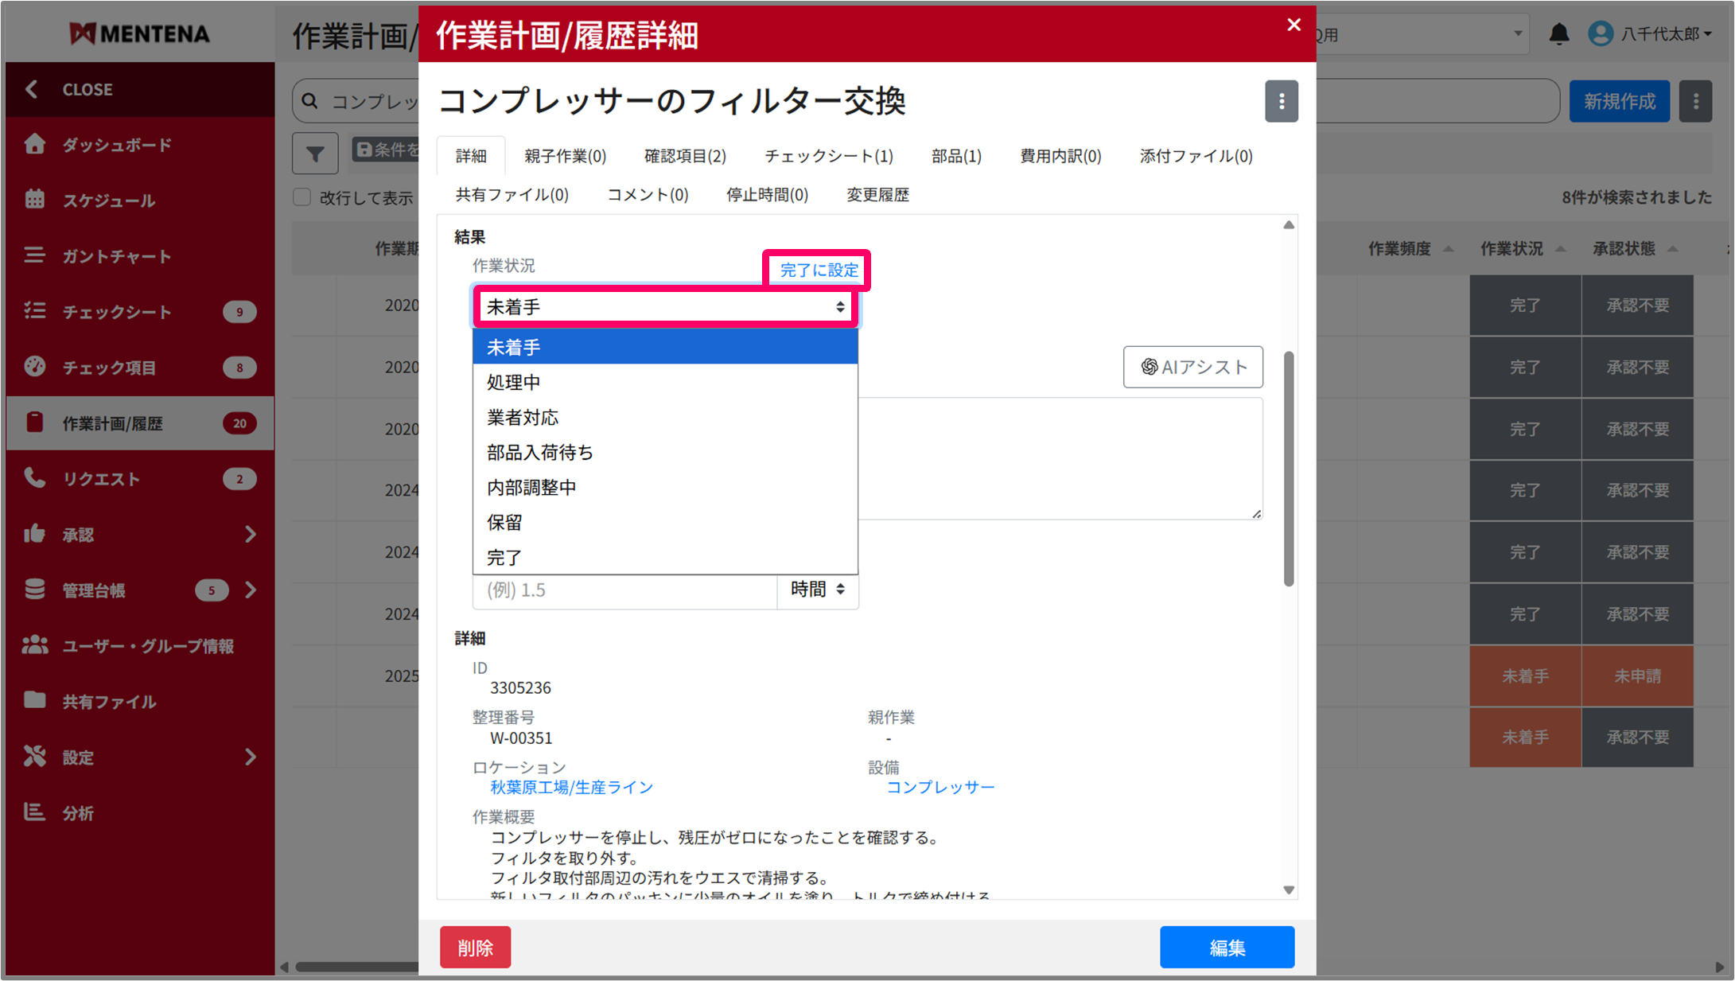Click the work time input field
Image resolution: width=1735 pixels, height=981 pixels.
(x=624, y=590)
